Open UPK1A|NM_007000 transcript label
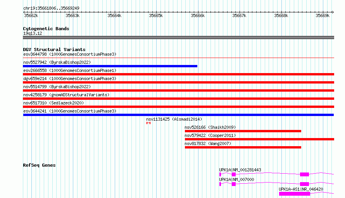The image size is (345, 198). (x=236, y=179)
